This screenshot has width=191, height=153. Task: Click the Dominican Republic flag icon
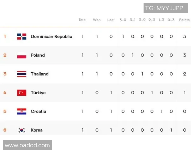[x=22, y=36]
